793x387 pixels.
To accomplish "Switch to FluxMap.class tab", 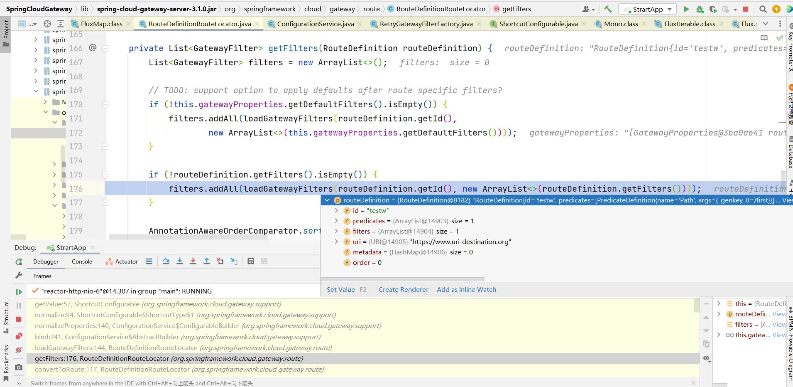I will (x=101, y=24).
